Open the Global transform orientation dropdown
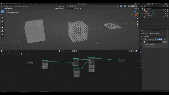The height and width of the screenshot is (95, 169). click(62, 6)
